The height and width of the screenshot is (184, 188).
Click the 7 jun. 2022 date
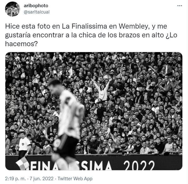click(41, 179)
